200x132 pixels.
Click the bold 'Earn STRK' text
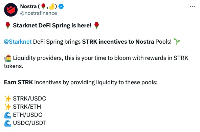click(19, 82)
